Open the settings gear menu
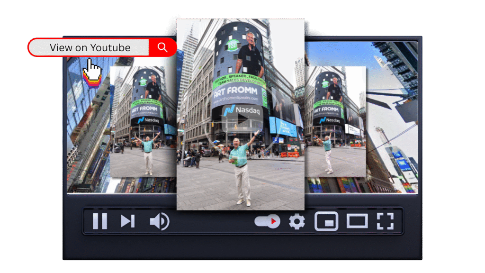 (x=297, y=221)
